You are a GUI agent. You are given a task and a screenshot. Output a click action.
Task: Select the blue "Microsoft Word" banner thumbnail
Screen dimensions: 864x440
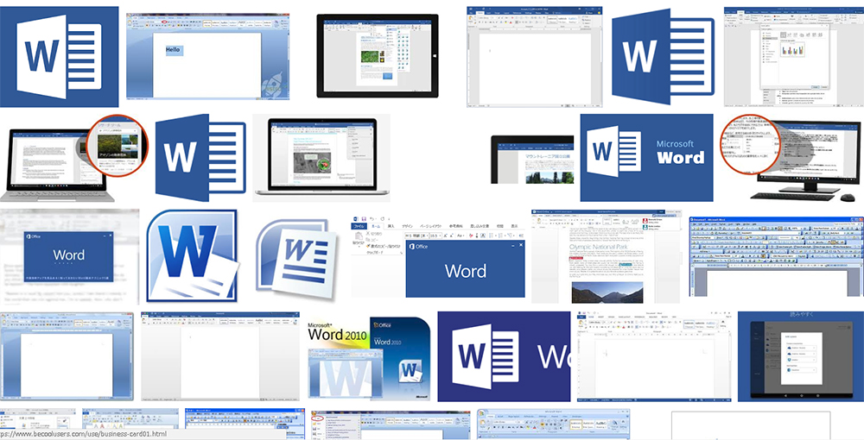[x=647, y=158]
